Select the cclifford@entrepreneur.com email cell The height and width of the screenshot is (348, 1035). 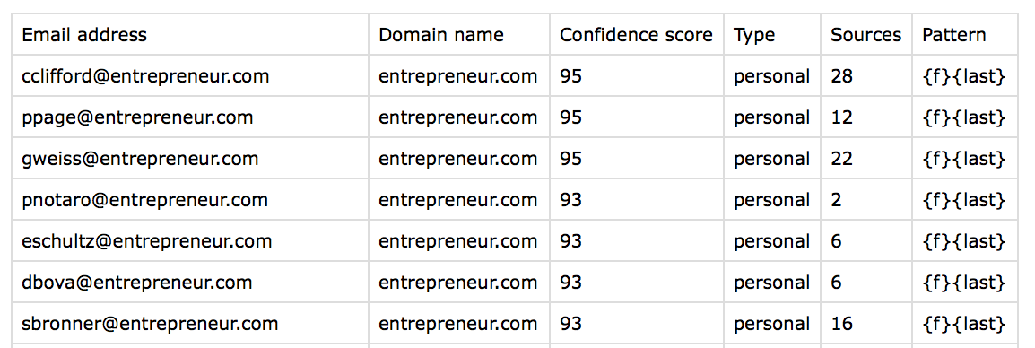click(x=190, y=76)
